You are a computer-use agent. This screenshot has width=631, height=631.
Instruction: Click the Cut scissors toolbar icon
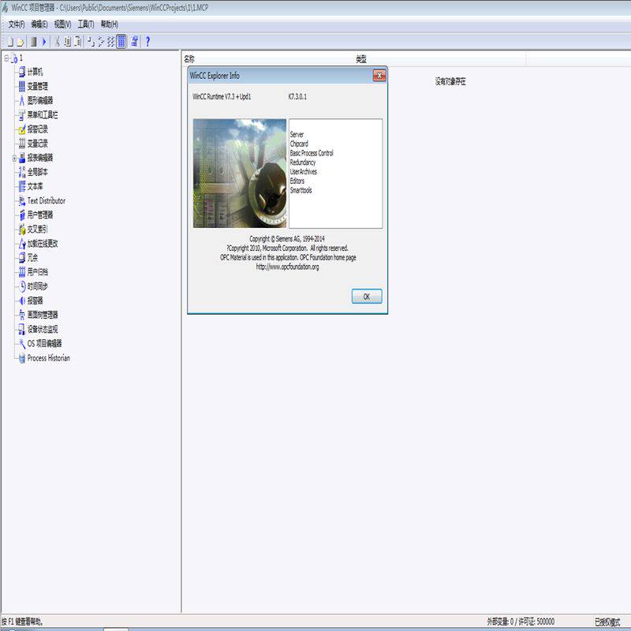[x=57, y=42]
